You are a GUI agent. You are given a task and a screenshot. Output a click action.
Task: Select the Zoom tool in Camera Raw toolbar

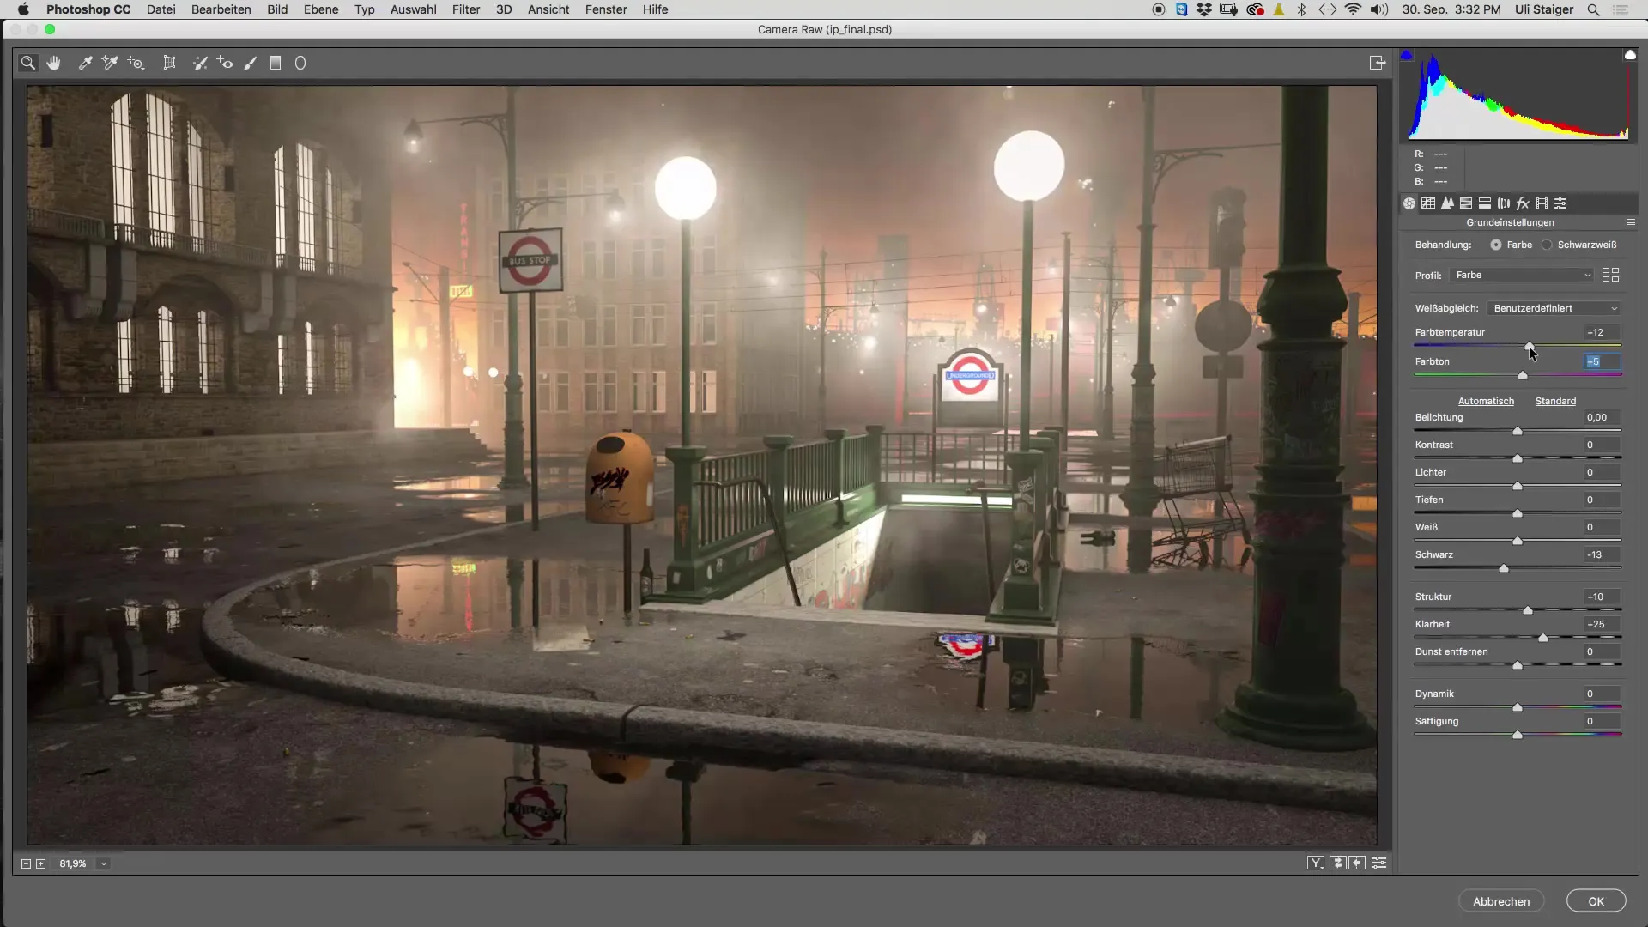28,63
